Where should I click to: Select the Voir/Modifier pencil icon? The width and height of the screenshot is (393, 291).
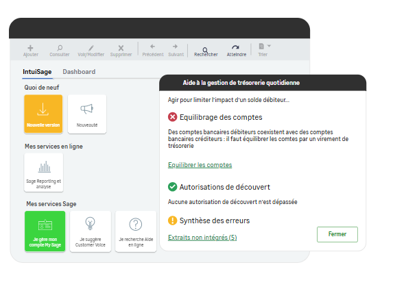[91, 48]
